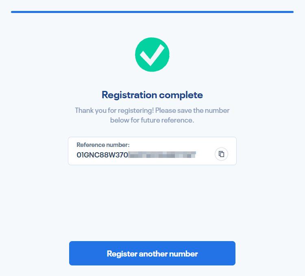305x276 pixels.
Task: Click the "Reference number:" label
Action: pos(103,145)
